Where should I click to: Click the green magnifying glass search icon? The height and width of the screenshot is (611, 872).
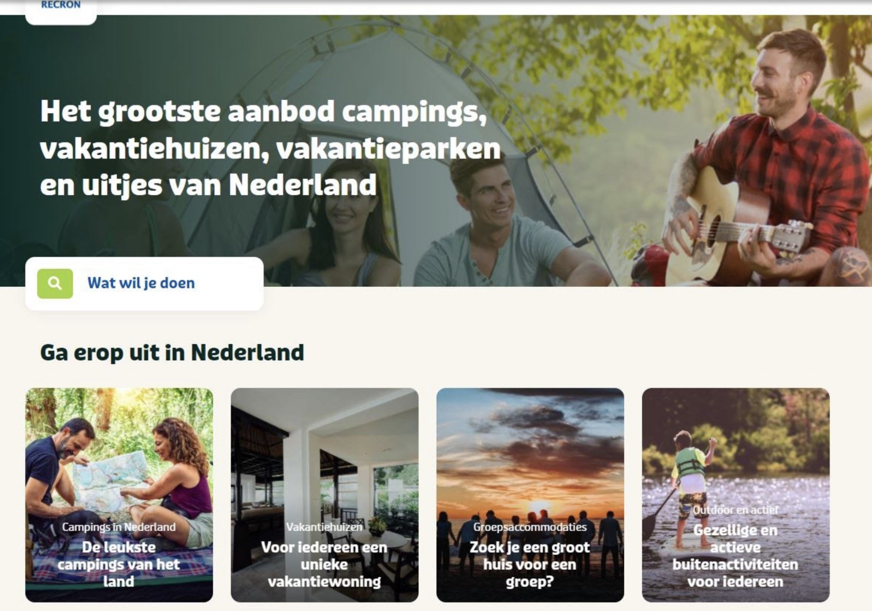[55, 284]
